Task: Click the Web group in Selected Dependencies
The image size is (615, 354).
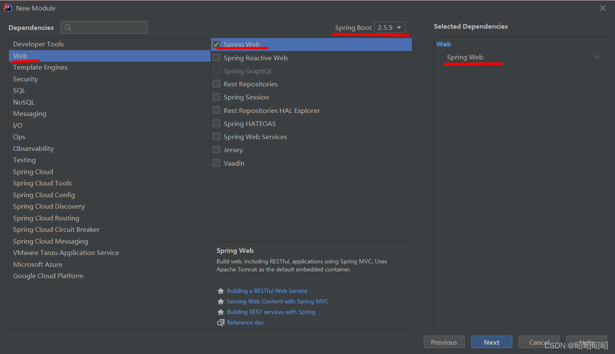Action: [x=444, y=44]
